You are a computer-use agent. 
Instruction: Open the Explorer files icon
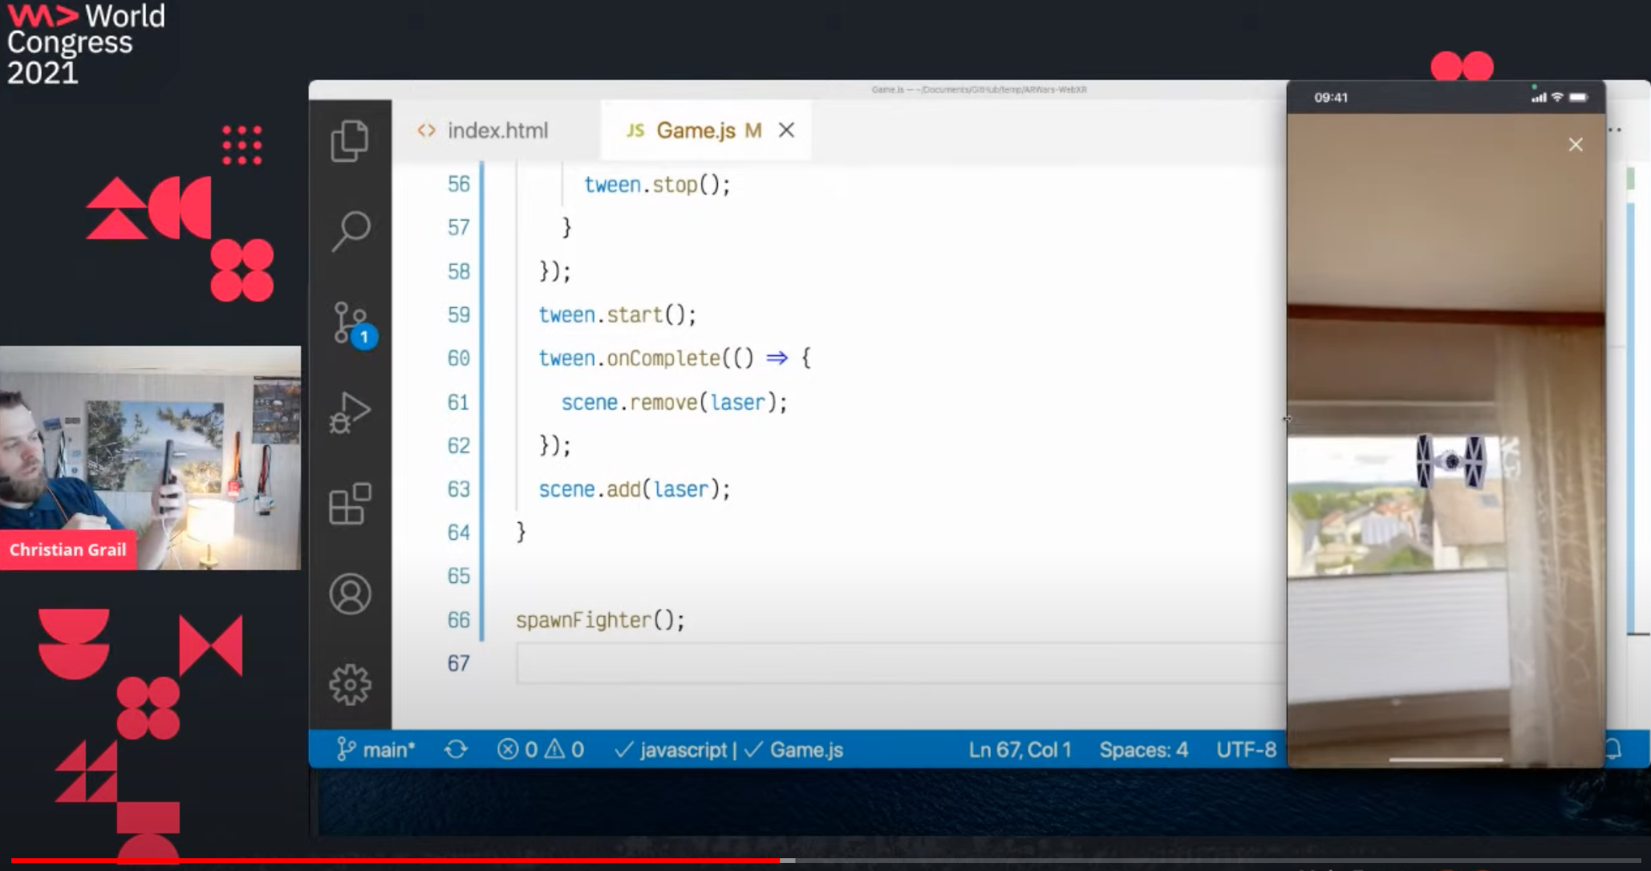(350, 140)
